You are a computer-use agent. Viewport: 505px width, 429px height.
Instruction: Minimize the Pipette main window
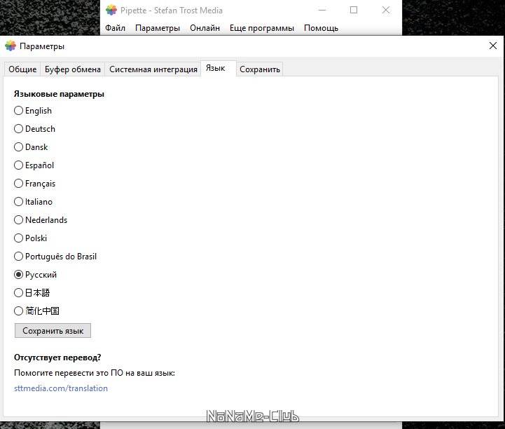click(322, 10)
